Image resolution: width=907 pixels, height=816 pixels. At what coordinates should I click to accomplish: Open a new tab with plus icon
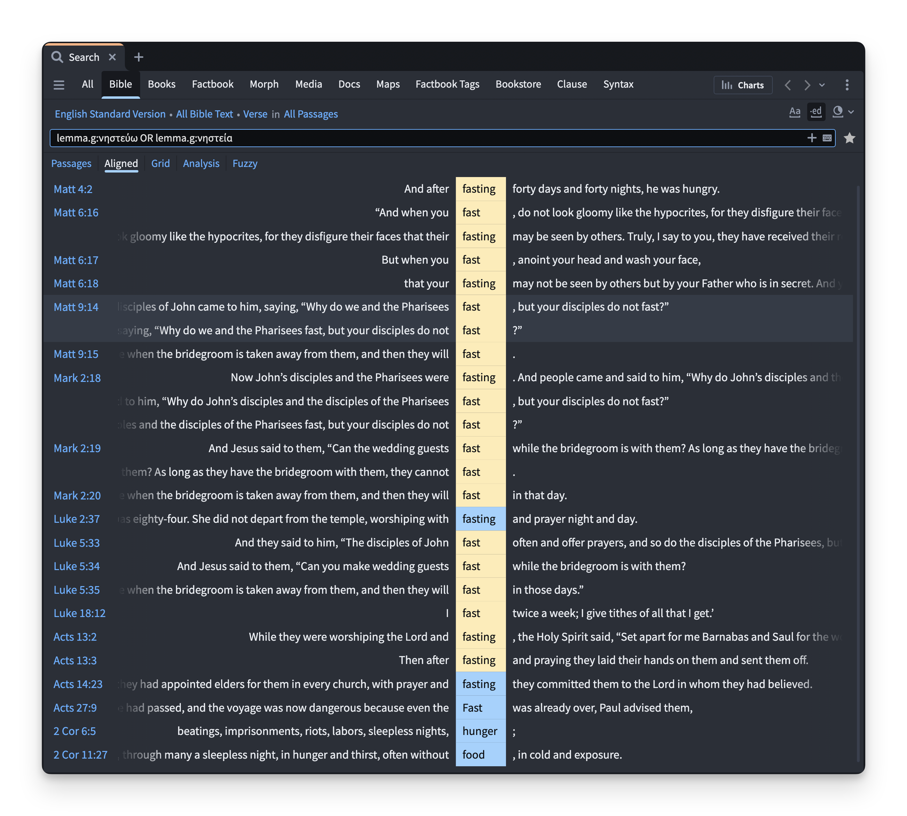tap(138, 57)
